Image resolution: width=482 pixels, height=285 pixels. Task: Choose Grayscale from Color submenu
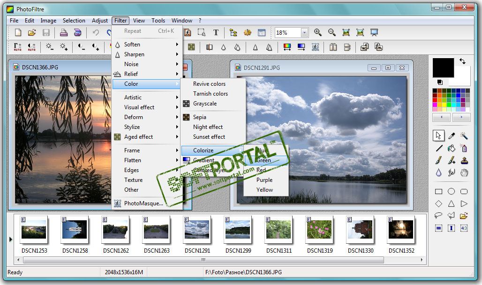tap(213, 104)
